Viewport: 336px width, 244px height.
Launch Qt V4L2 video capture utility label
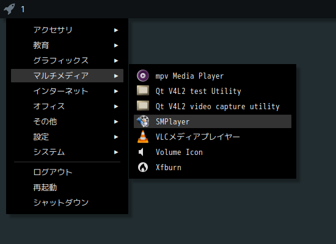[217, 107]
